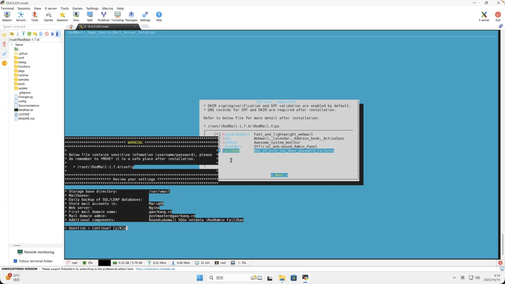
Task: Start the X server icon
Action: [x=484, y=16]
